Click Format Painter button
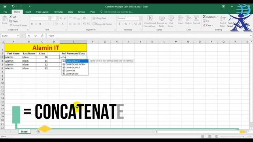 click(18, 25)
